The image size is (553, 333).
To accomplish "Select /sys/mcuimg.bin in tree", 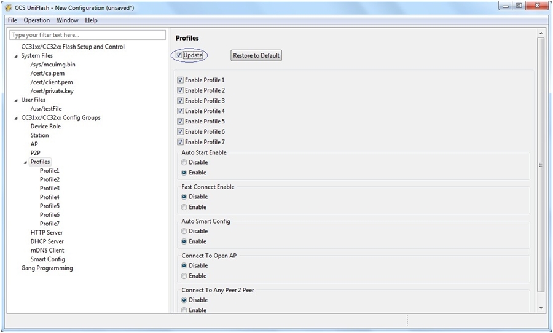I will click(53, 64).
